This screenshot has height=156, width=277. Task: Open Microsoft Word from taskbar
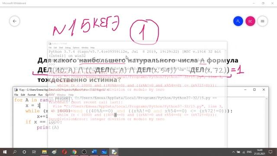tap(94, 152)
